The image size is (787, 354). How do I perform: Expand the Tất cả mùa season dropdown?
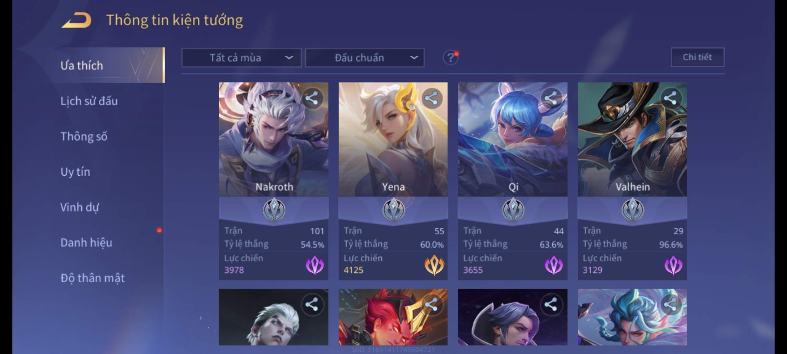tap(241, 58)
